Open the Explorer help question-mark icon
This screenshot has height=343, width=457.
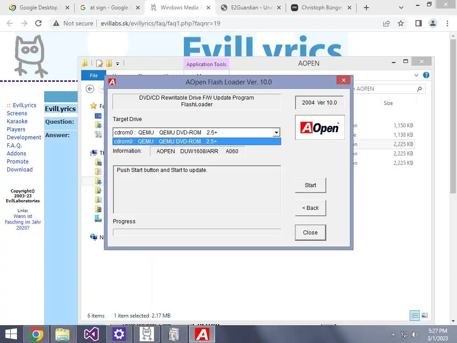[x=426, y=75]
